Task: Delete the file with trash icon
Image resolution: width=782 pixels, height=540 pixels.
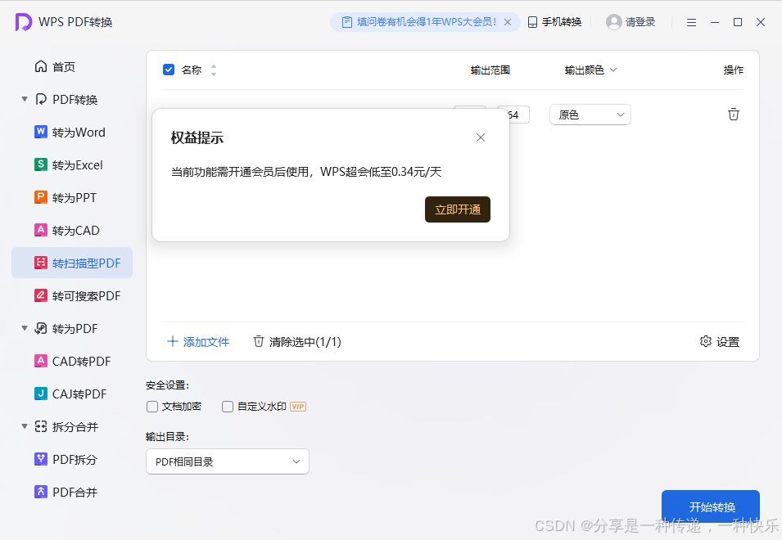Action: (733, 114)
